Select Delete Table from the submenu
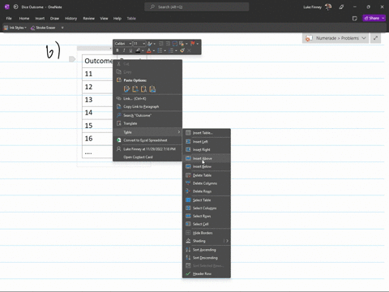Screen dimensions: 389x292 [207, 175]
